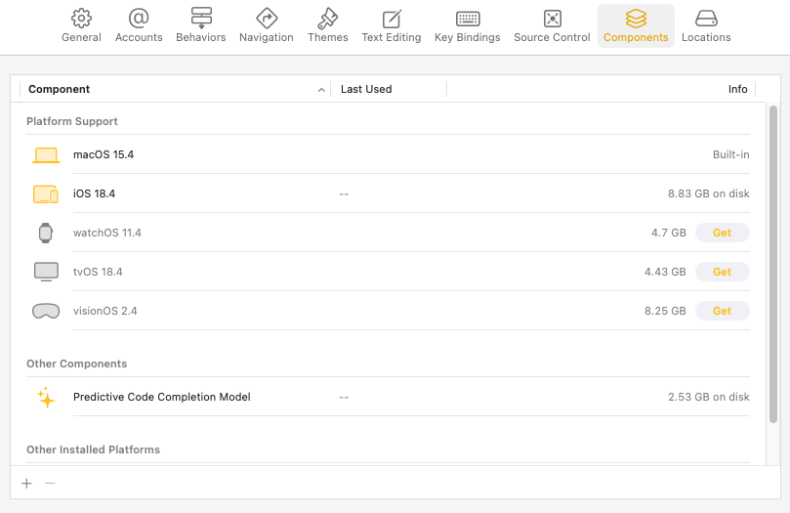Select the Components stacked layers icon
Image resolution: width=790 pixels, height=513 pixels.
636,19
